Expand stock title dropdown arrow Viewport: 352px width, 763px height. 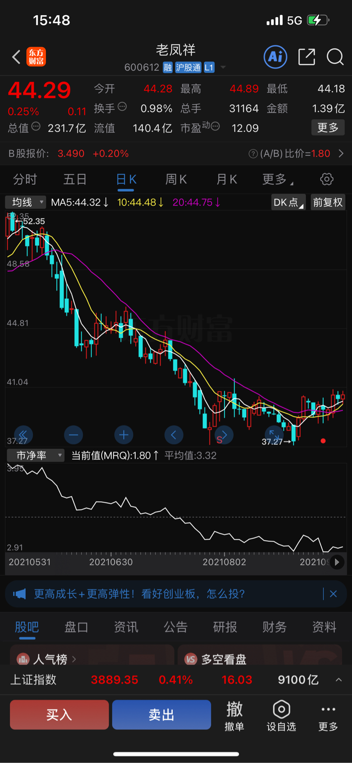223,67
